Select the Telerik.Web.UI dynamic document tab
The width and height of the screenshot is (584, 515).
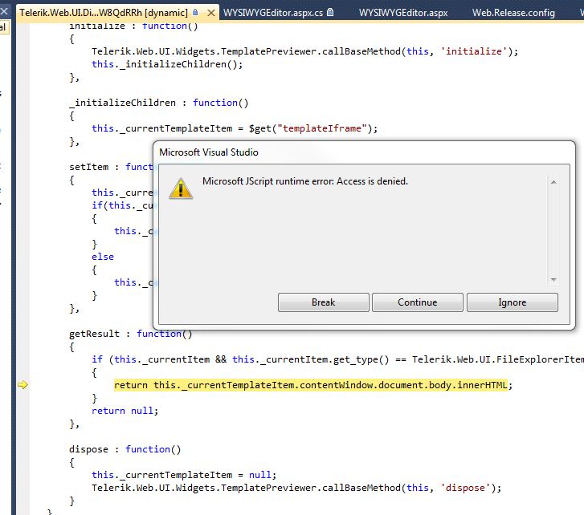click(104, 13)
